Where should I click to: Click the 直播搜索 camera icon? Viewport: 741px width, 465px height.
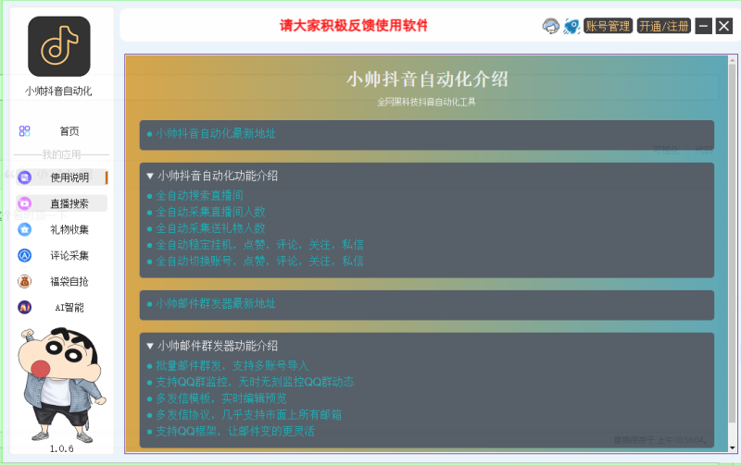click(25, 203)
